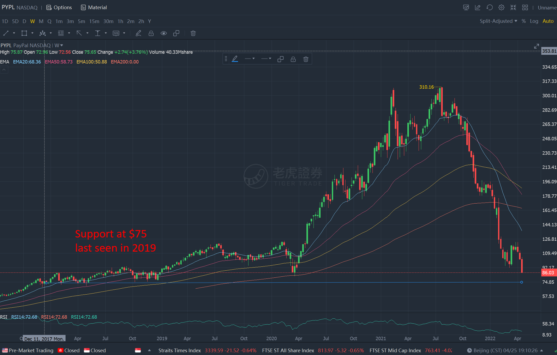Open the chart monitor icon at top right
557x355 pixels.
click(466, 7)
